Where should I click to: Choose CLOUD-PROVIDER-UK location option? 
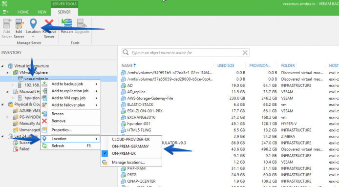tap(131, 140)
